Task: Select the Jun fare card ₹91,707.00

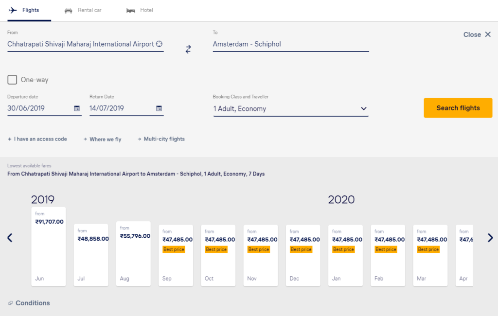Action: click(x=49, y=247)
